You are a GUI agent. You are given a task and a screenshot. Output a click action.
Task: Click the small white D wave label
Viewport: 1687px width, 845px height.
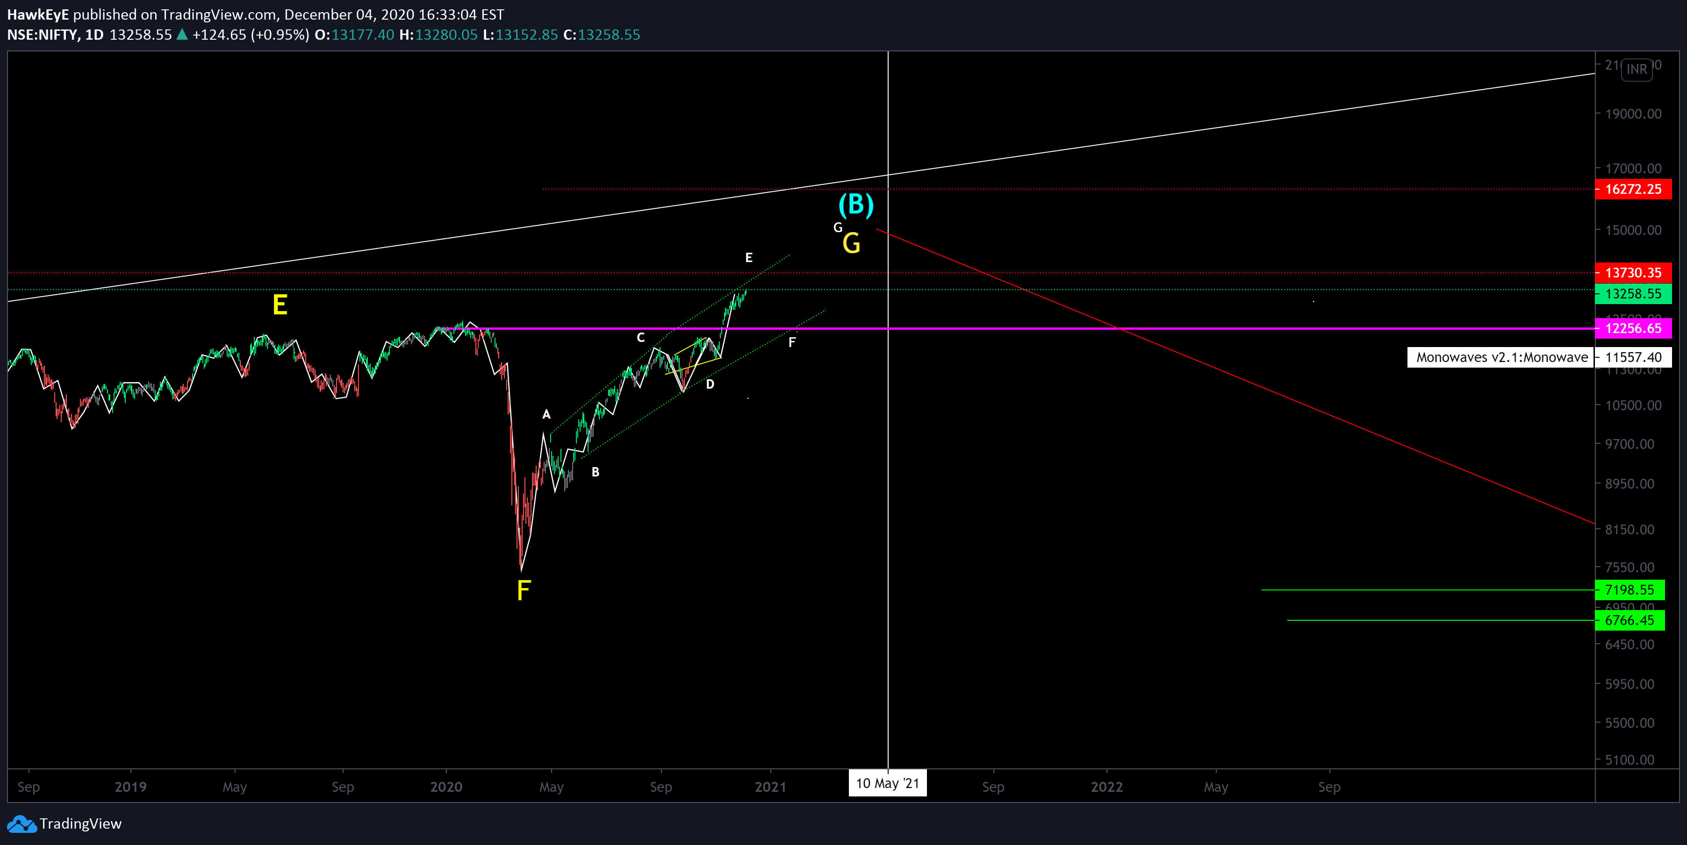pos(710,384)
